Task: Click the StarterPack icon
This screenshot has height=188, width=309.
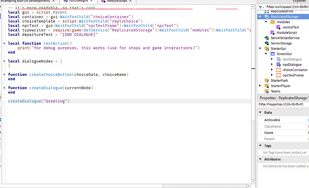Action: (x=266, y=80)
